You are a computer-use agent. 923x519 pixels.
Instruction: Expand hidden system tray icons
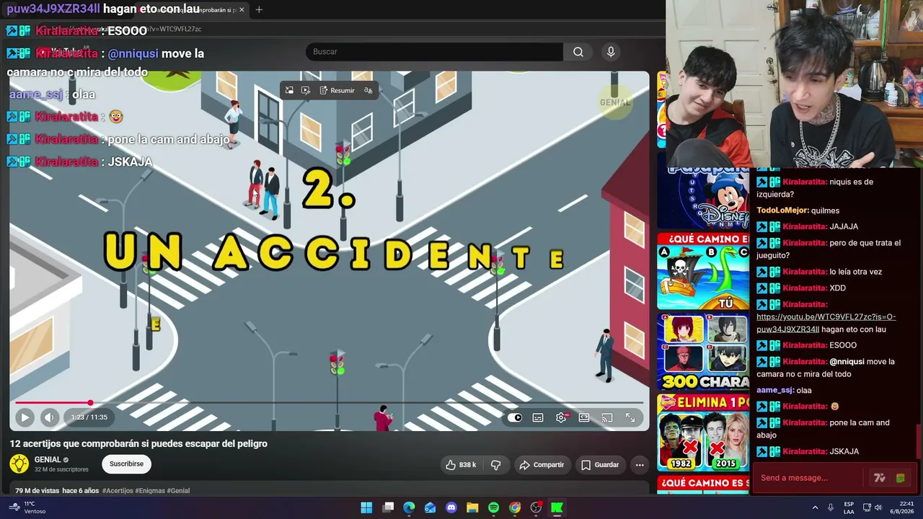tap(816, 507)
